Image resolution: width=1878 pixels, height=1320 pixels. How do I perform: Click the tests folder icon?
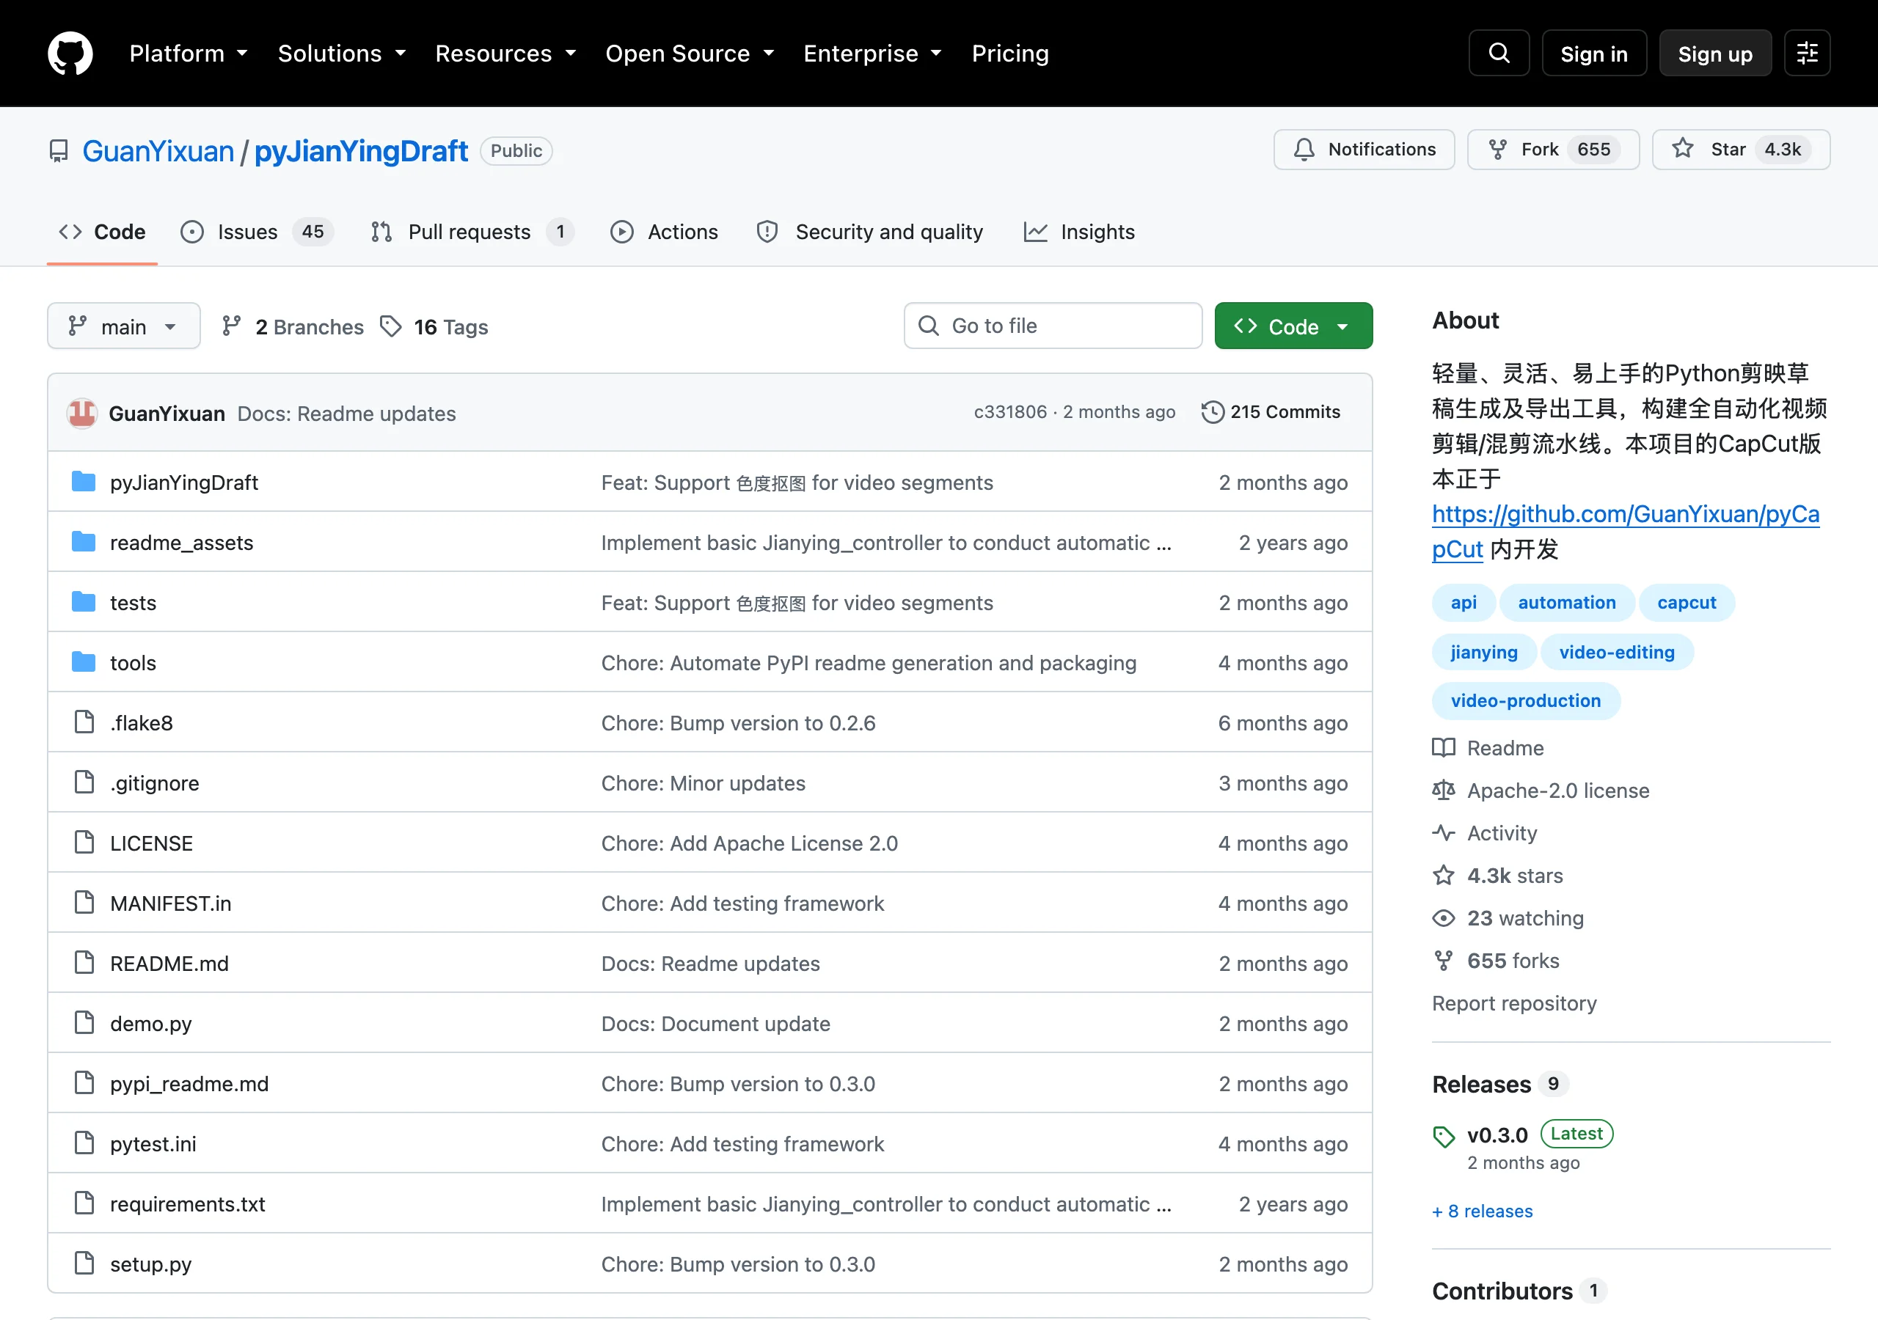tap(84, 602)
